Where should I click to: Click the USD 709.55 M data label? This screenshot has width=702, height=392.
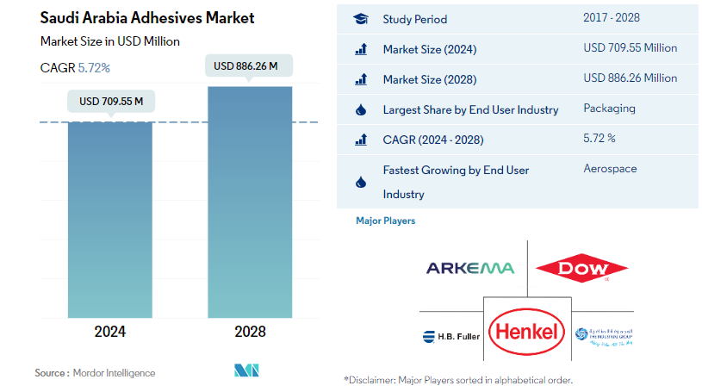(111, 101)
